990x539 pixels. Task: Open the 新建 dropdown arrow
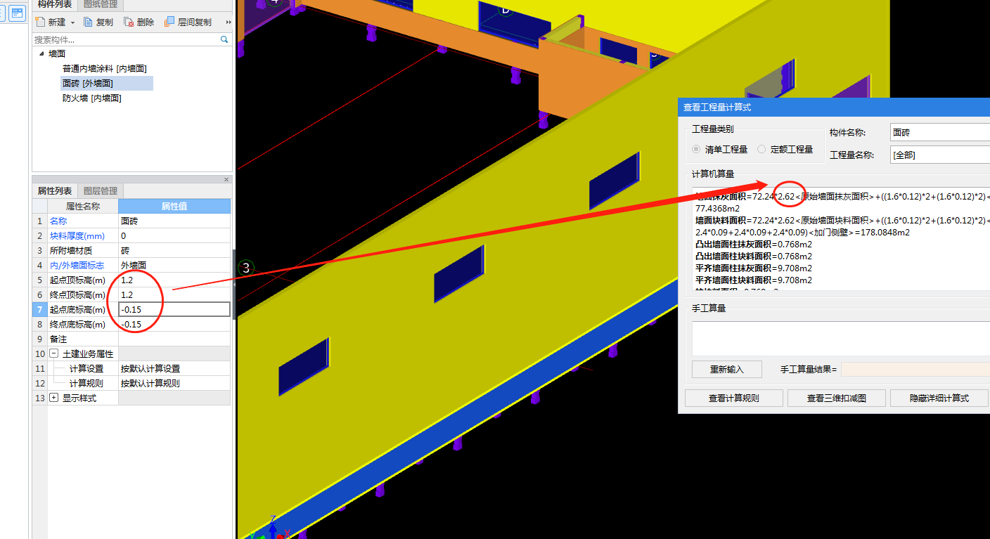click(72, 22)
